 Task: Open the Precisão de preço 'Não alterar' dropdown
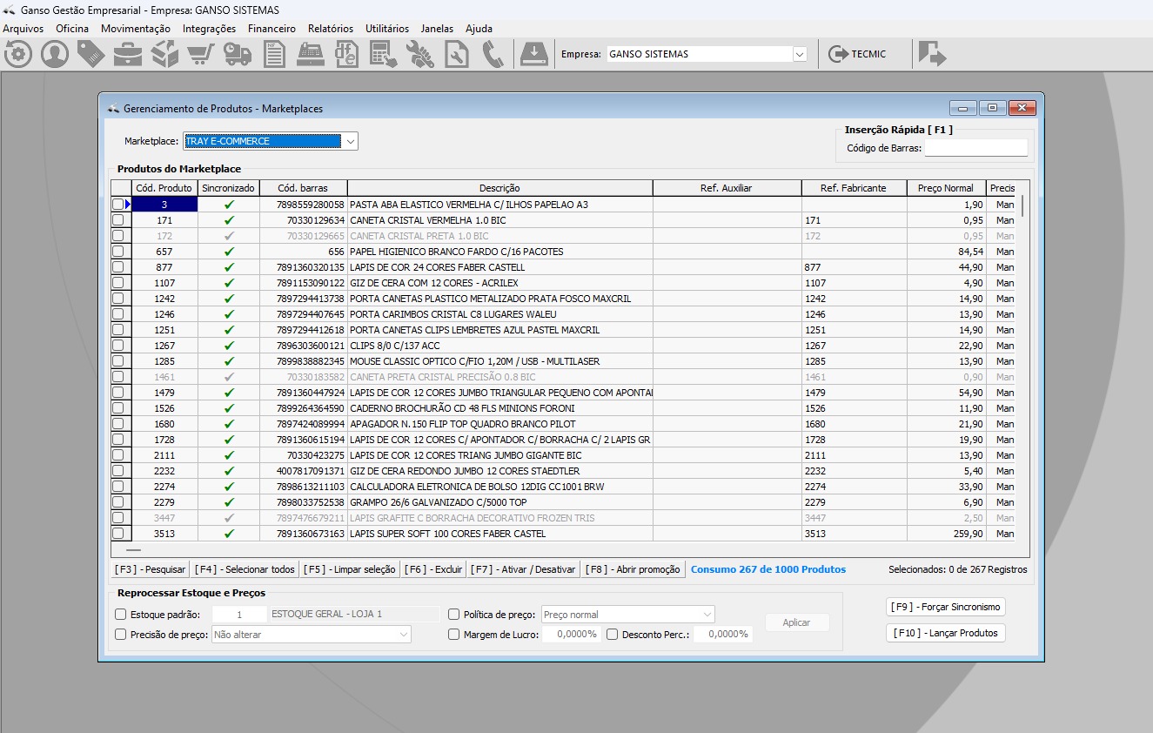312,635
